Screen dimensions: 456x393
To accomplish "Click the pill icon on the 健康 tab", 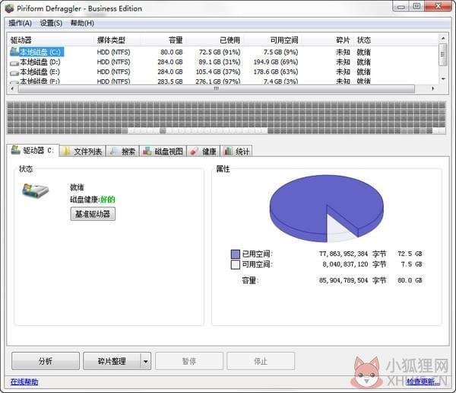I will [194, 152].
